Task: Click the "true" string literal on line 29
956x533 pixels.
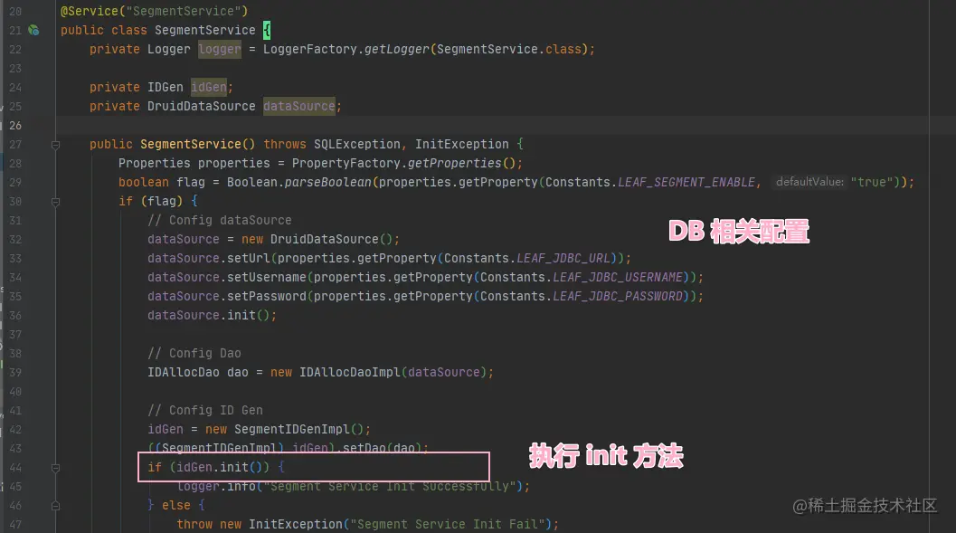Action: click(x=872, y=182)
